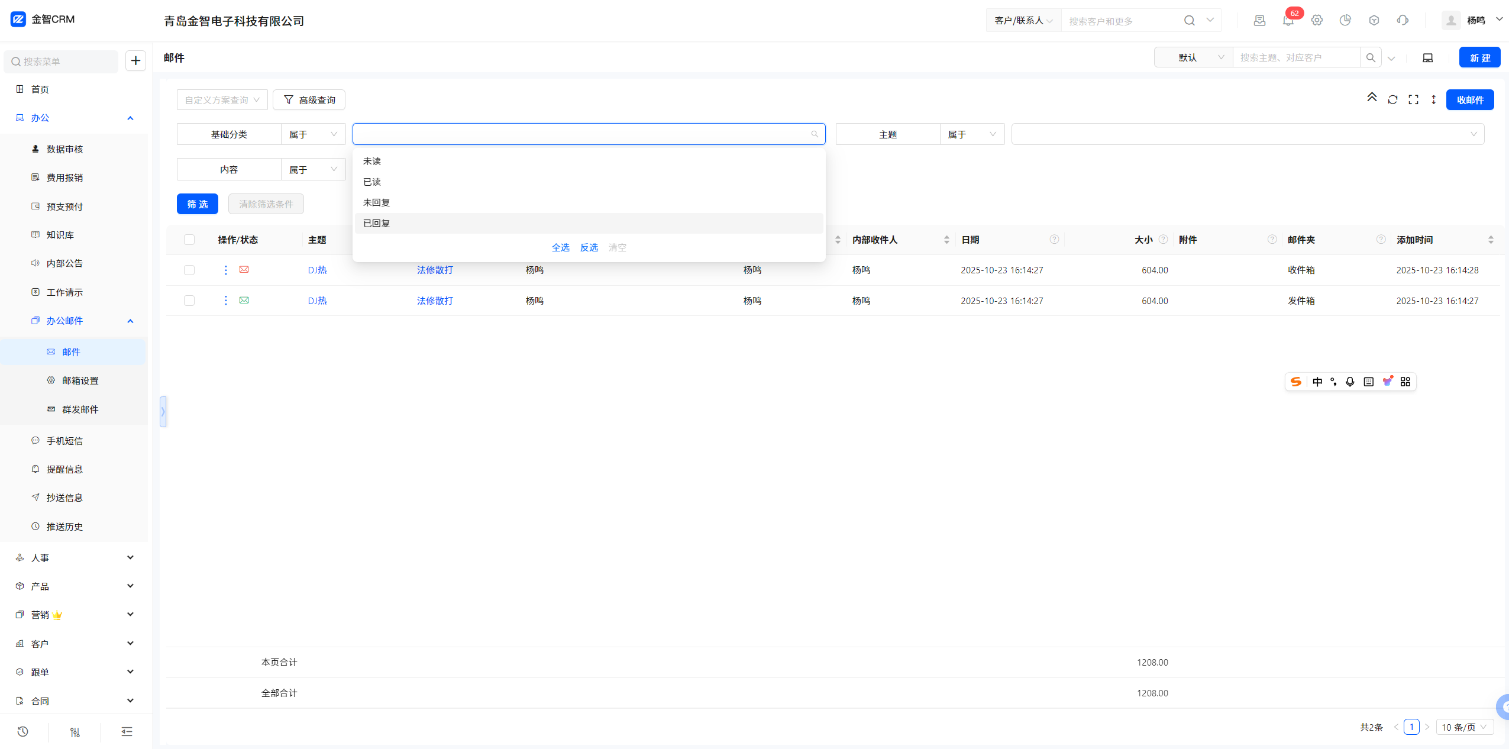
Task: Tick the checkbox of first email row
Action: pyautogui.click(x=189, y=270)
